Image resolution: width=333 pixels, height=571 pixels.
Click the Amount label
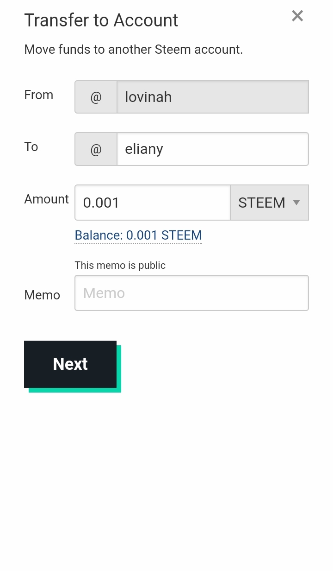click(x=46, y=199)
